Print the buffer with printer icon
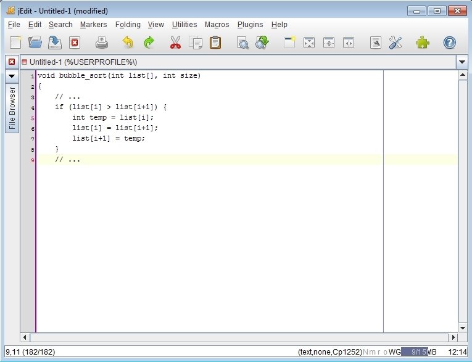The height and width of the screenshot is (362, 472). (x=102, y=43)
